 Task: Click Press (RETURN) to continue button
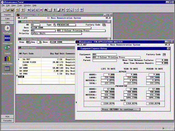coord(121,110)
